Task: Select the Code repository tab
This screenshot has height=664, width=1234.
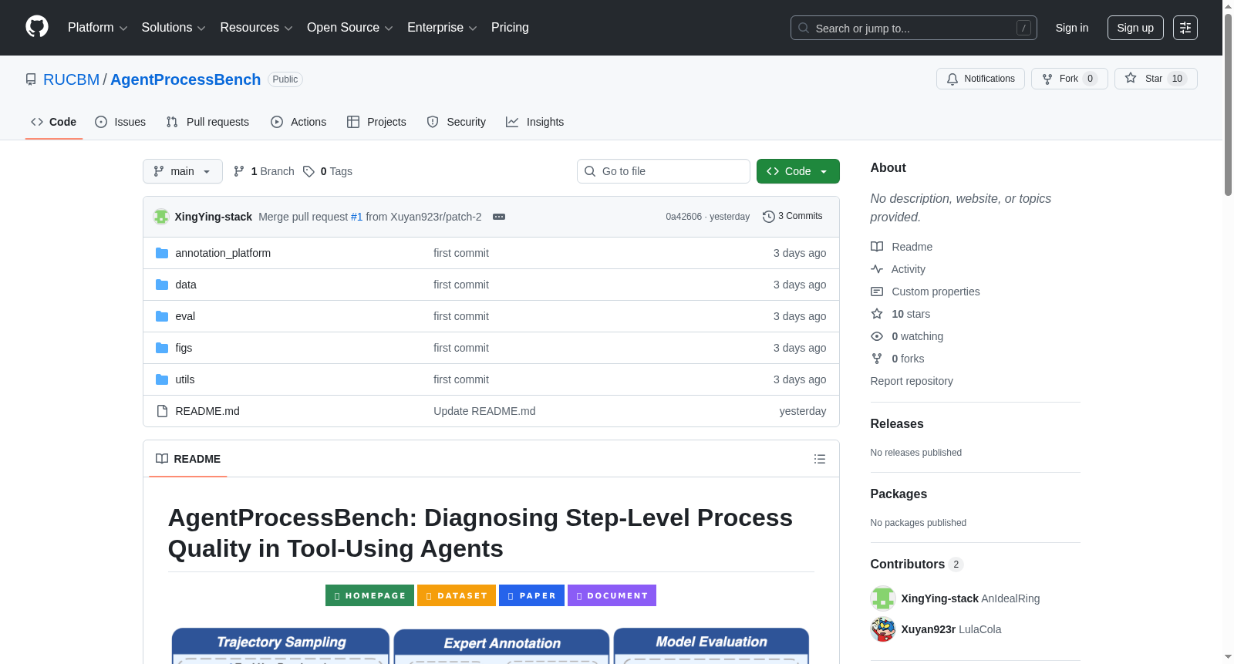Action: pos(54,122)
